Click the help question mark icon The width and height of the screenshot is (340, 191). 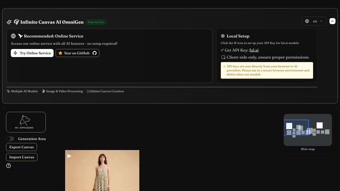point(9,166)
